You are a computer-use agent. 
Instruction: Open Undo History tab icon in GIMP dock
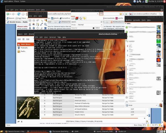click(x=84, y=19)
